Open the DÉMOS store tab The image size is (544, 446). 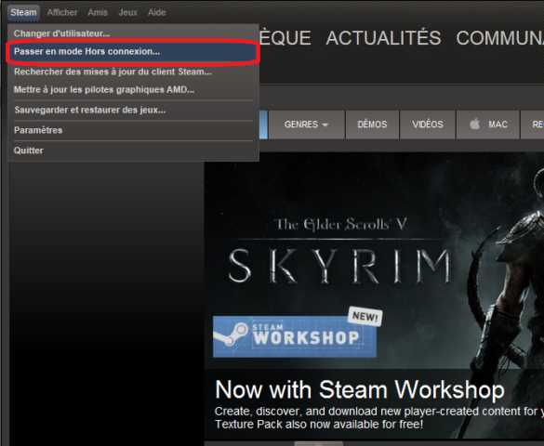[372, 125]
